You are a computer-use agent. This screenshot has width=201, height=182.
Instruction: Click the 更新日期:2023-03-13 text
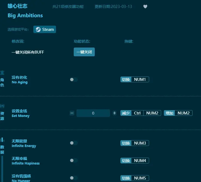pyautogui.click(x=113, y=7)
